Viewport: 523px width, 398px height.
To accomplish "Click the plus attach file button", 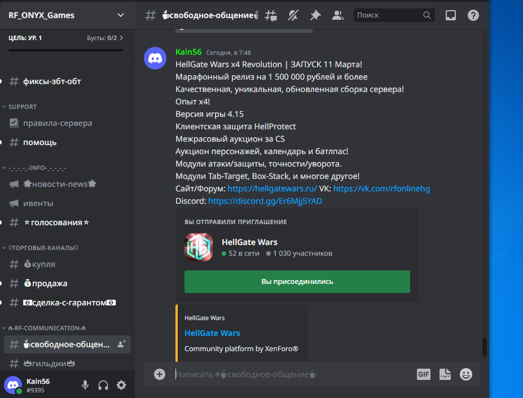I will [160, 374].
